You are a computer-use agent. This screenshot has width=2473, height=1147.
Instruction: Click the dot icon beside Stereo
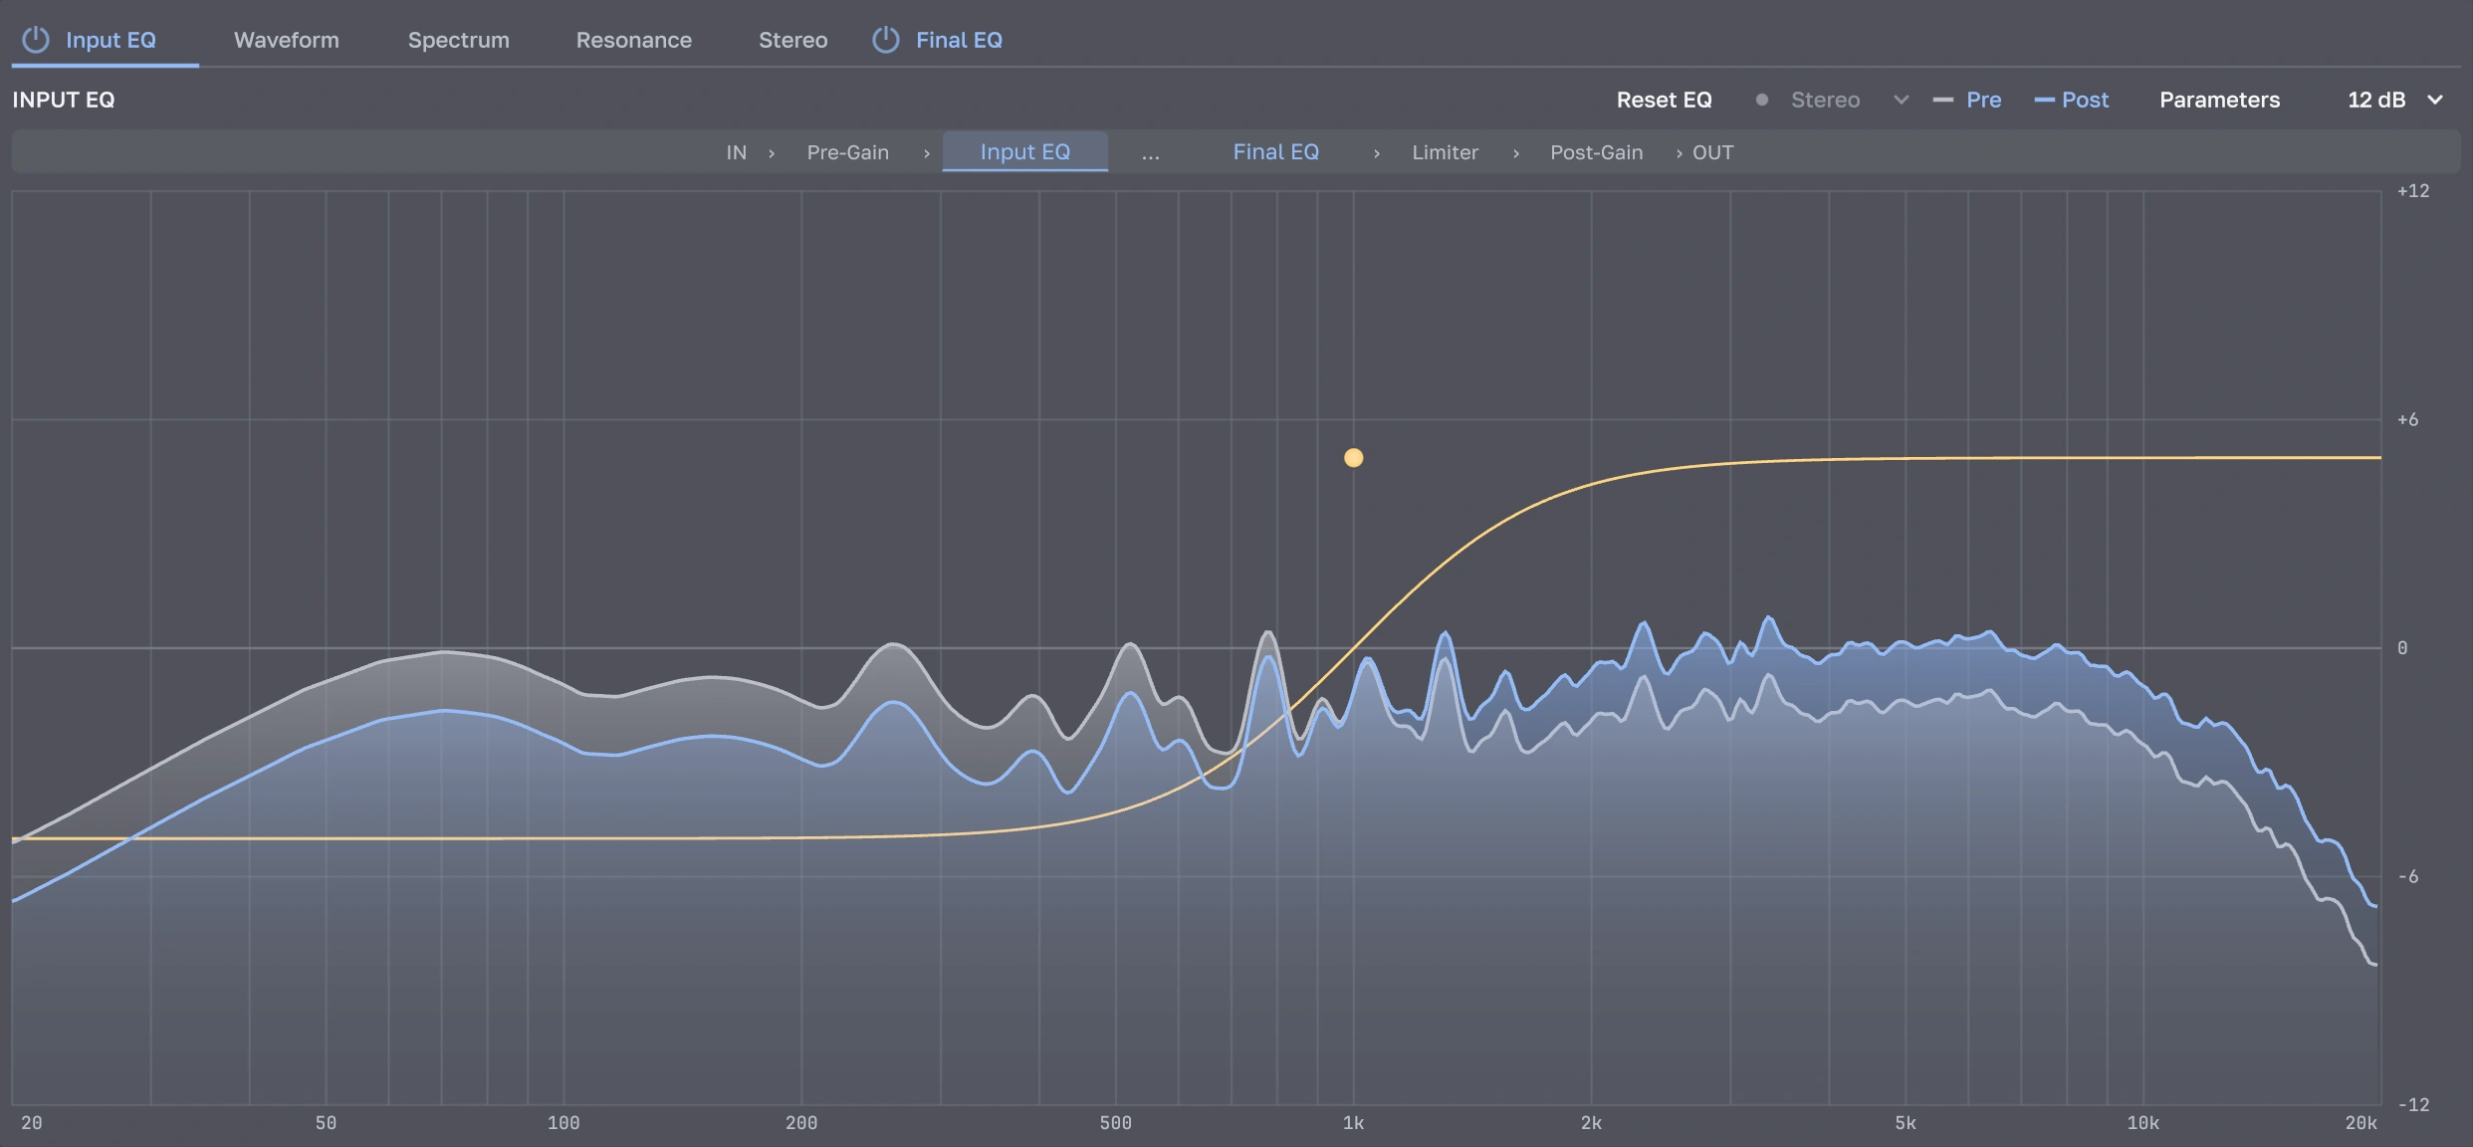coord(1762,100)
